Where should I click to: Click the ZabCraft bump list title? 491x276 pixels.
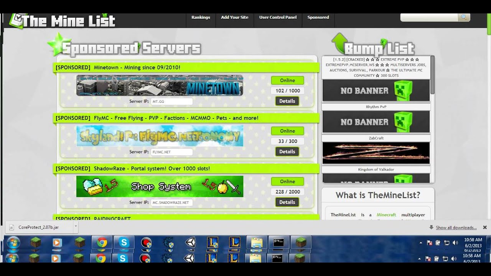376,138
